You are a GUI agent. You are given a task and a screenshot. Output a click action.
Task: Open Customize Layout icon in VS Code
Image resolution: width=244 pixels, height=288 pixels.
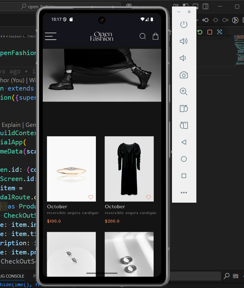[x=176, y=6]
